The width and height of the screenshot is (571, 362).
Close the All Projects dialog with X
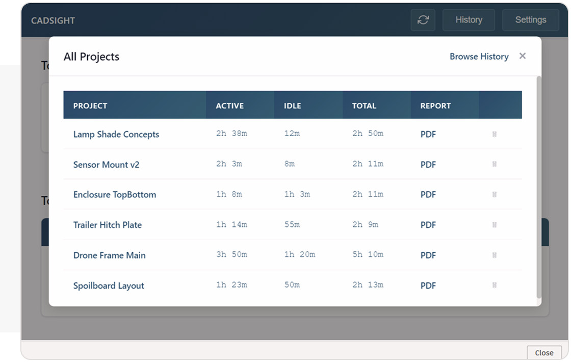522,56
